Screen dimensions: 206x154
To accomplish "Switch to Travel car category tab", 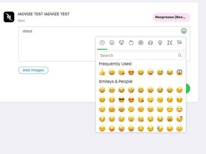I will (x=150, y=43).
